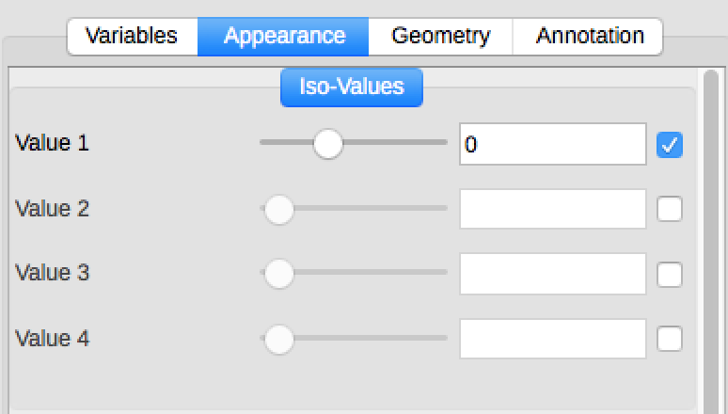Focus the Value 2 input field
Image resolution: width=728 pixels, height=414 pixels.
point(552,209)
